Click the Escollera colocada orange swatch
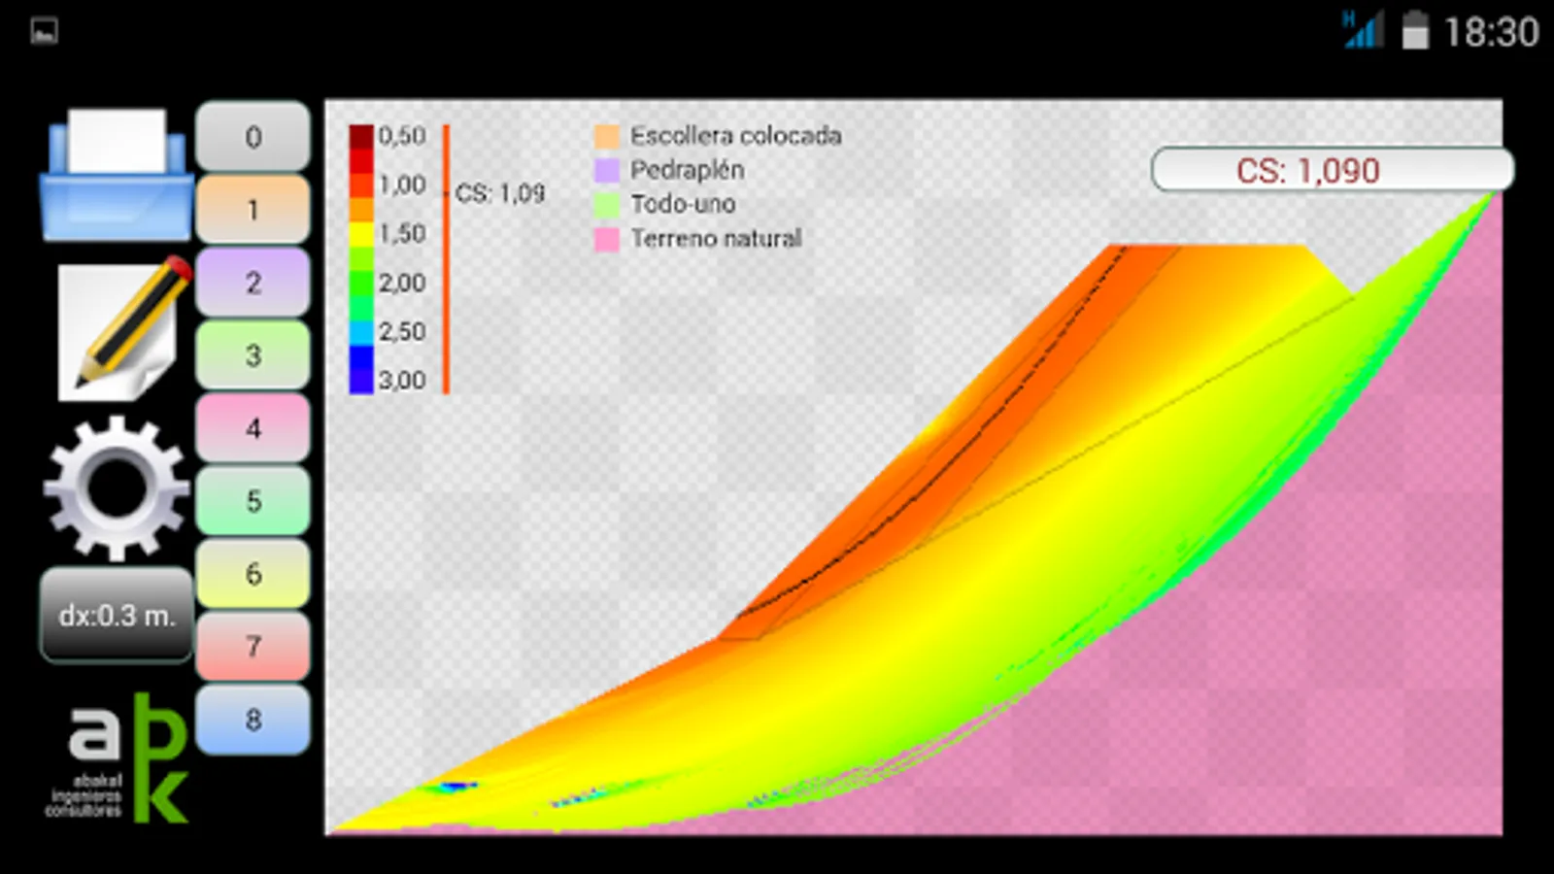This screenshot has width=1554, height=874. (x=607, y=136)
